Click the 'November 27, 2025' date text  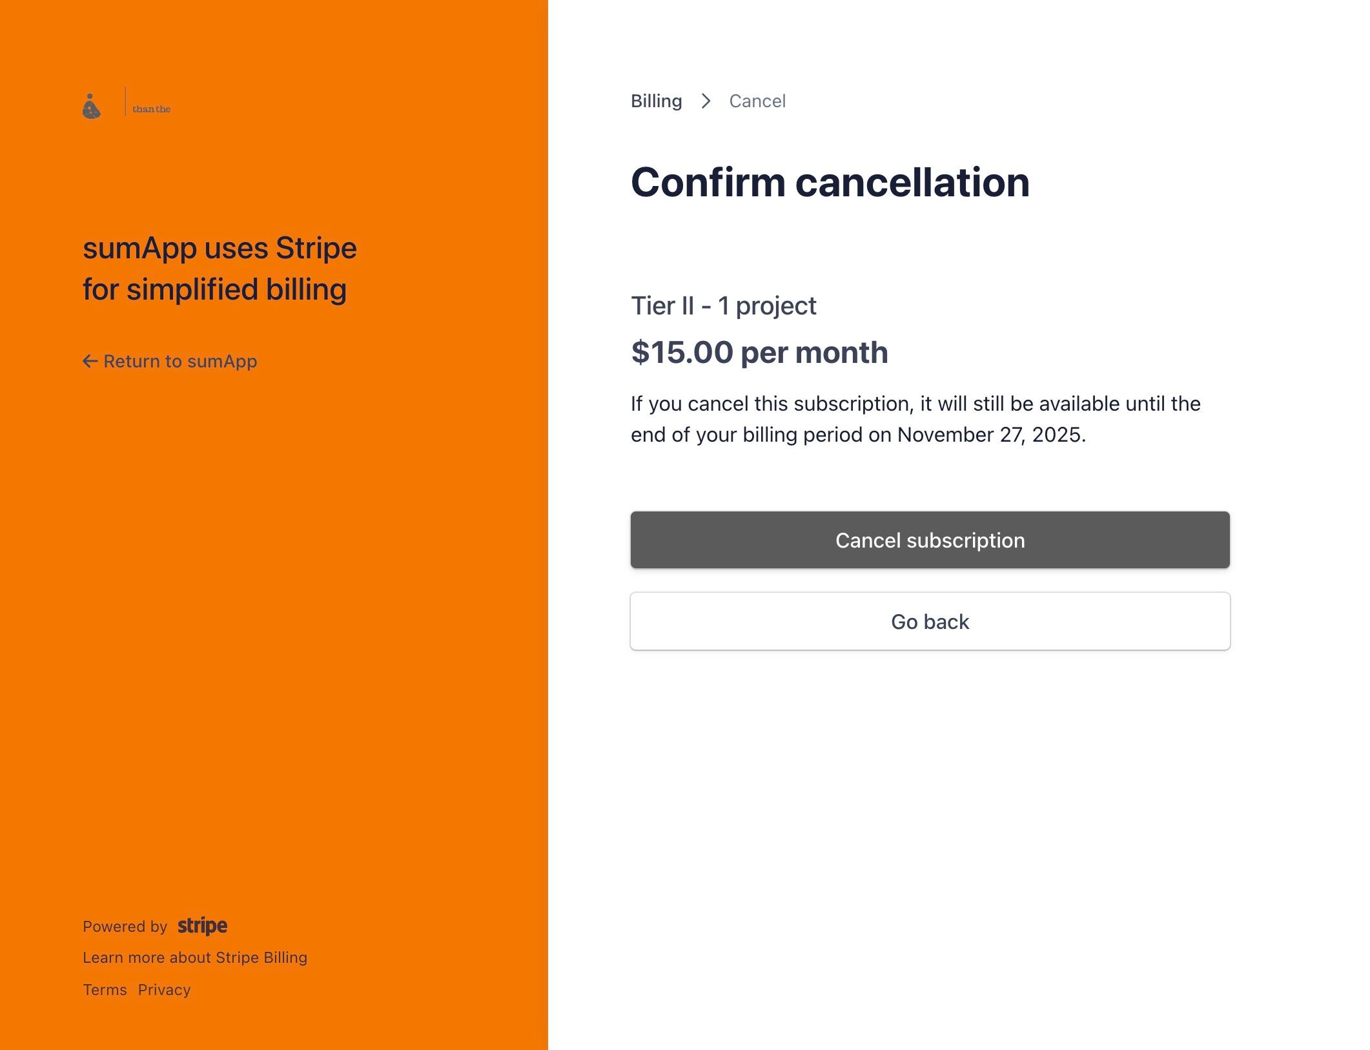(991, 435)
